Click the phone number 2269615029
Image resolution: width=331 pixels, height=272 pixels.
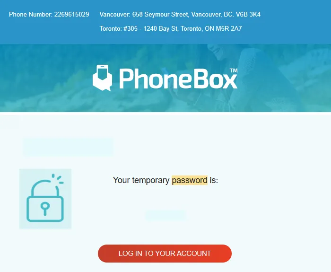pos(71,14)
